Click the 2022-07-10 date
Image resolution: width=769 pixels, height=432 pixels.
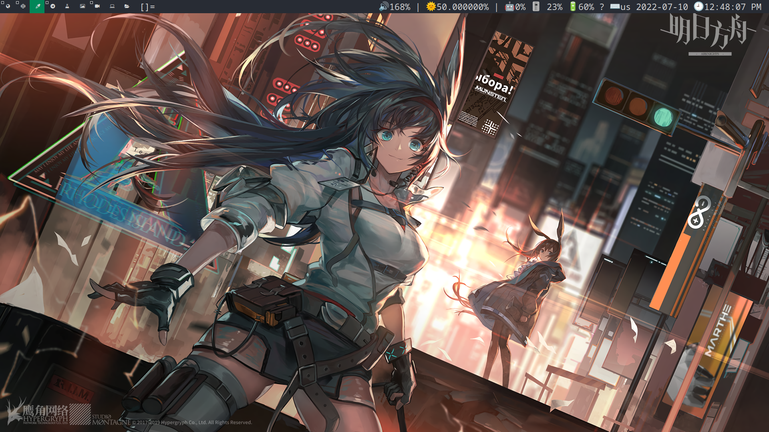[x=662, y=7]
